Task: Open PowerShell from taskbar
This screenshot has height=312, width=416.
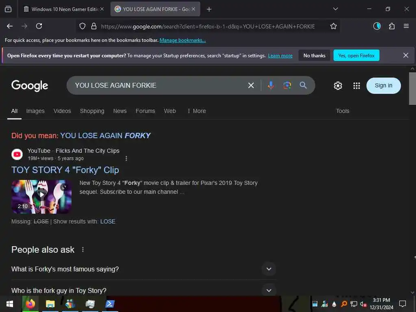Action: 110,304
